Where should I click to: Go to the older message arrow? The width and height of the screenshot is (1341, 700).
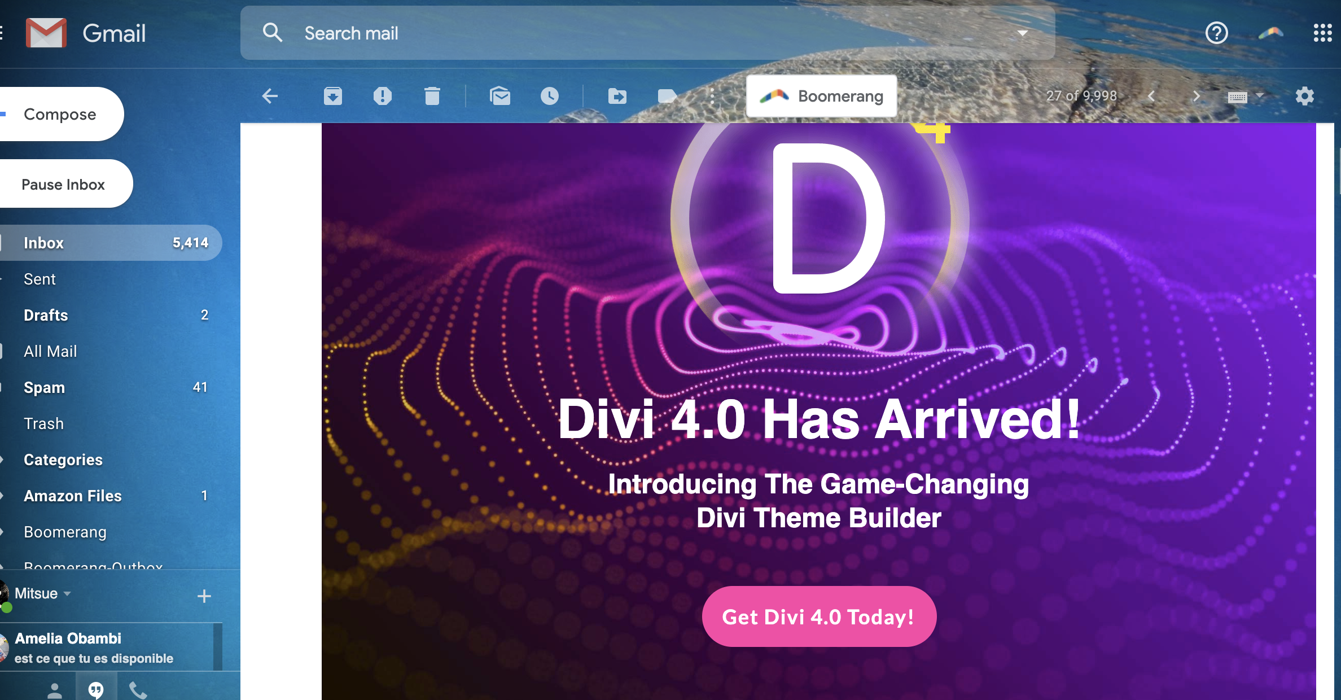(x=1197, y=96)
